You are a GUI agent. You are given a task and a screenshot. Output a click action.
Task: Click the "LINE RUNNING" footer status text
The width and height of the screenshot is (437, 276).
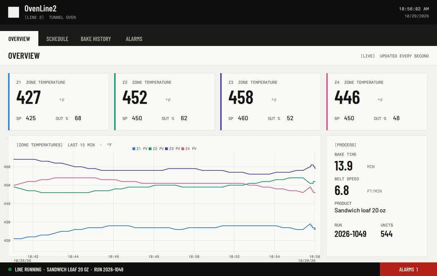click(x=28, y=269)
